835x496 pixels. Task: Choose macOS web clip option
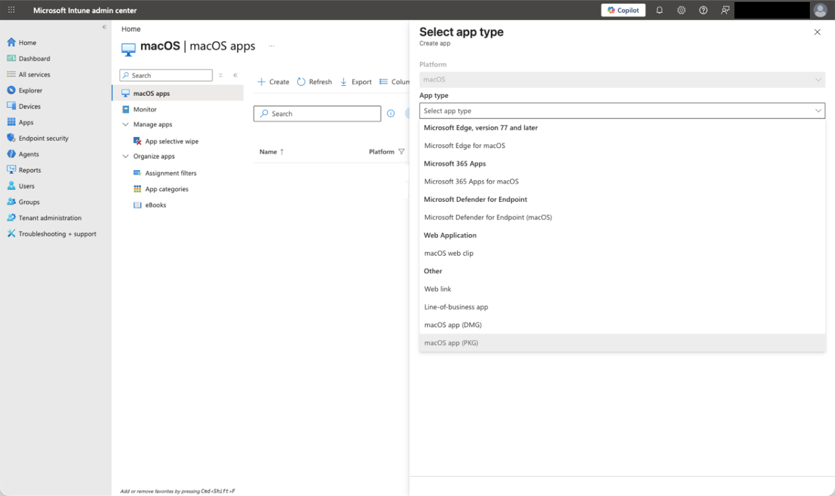(x=622, y=253)
